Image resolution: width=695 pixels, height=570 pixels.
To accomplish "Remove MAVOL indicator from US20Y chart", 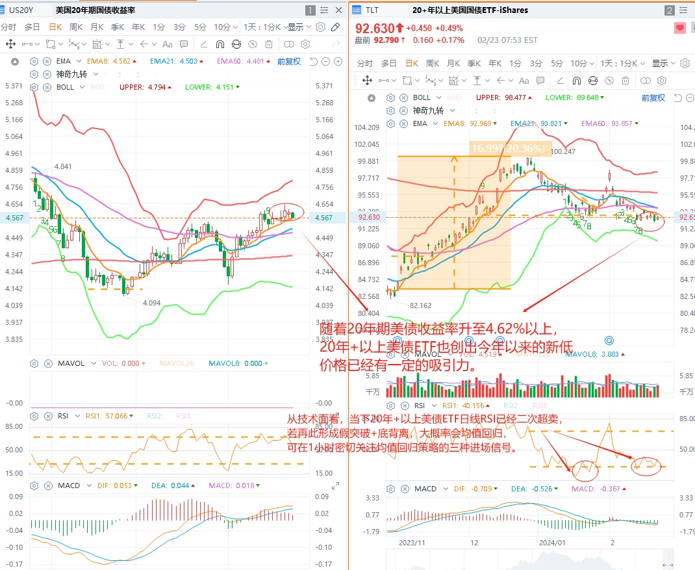I will [x=48, y=363].
